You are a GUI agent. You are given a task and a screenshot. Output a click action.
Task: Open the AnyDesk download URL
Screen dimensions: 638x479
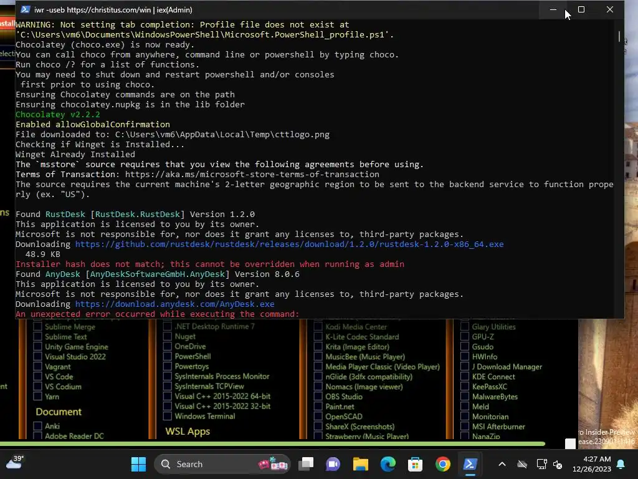(x=174, y=304)
